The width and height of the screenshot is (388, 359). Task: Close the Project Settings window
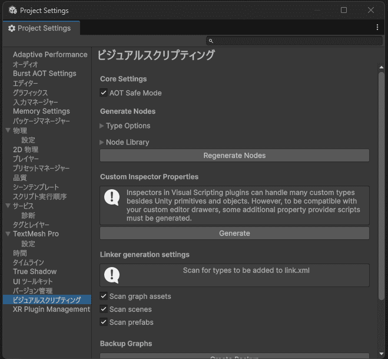(371, 10)
